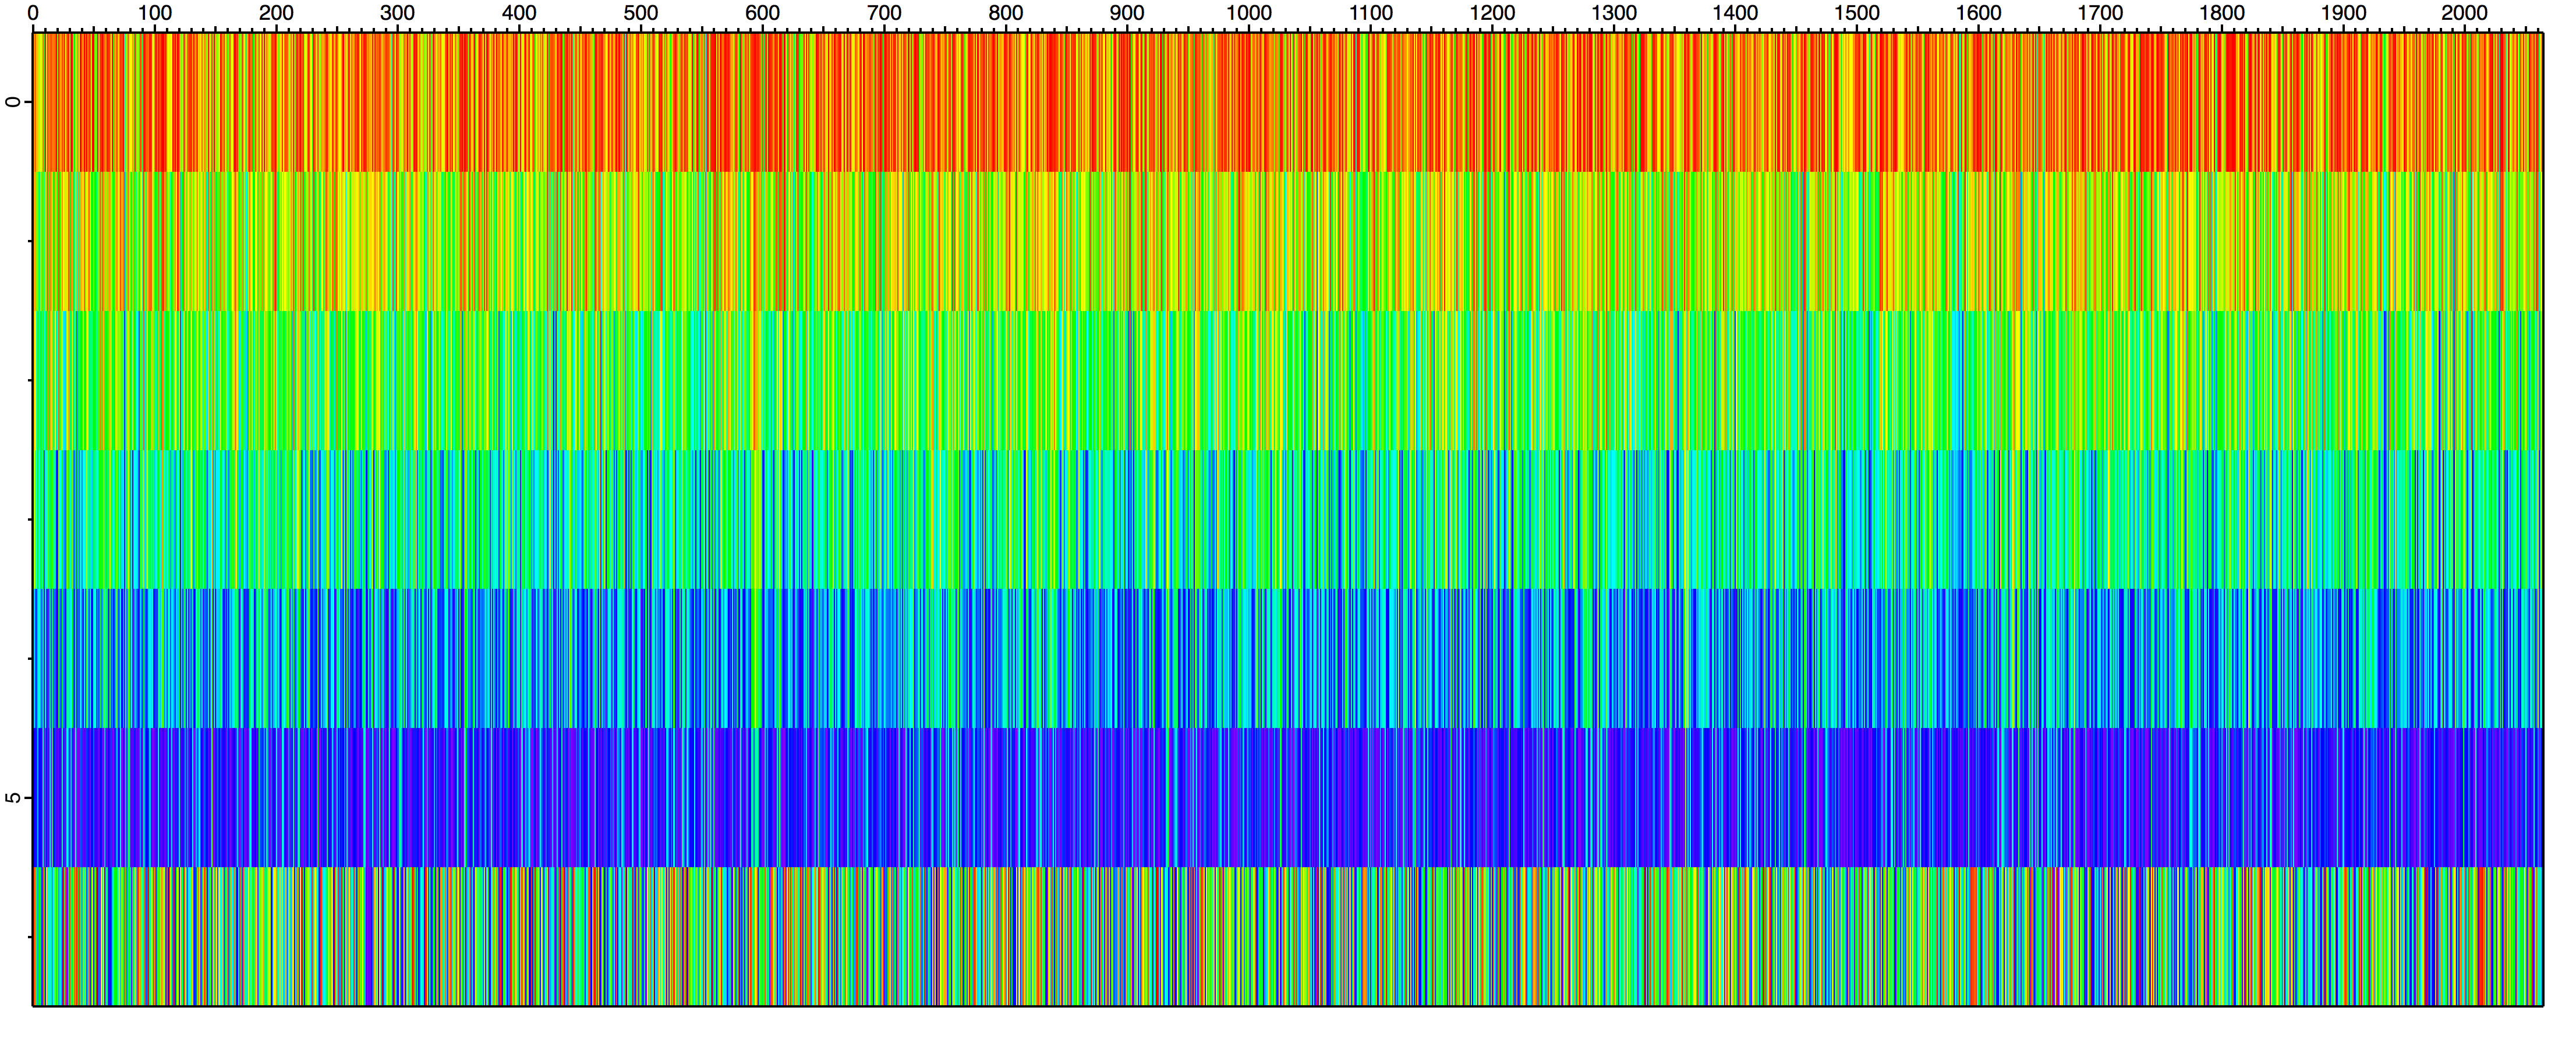
Task: Select the multicolored bottom heatmap row
Action: tap(1287, 936)
